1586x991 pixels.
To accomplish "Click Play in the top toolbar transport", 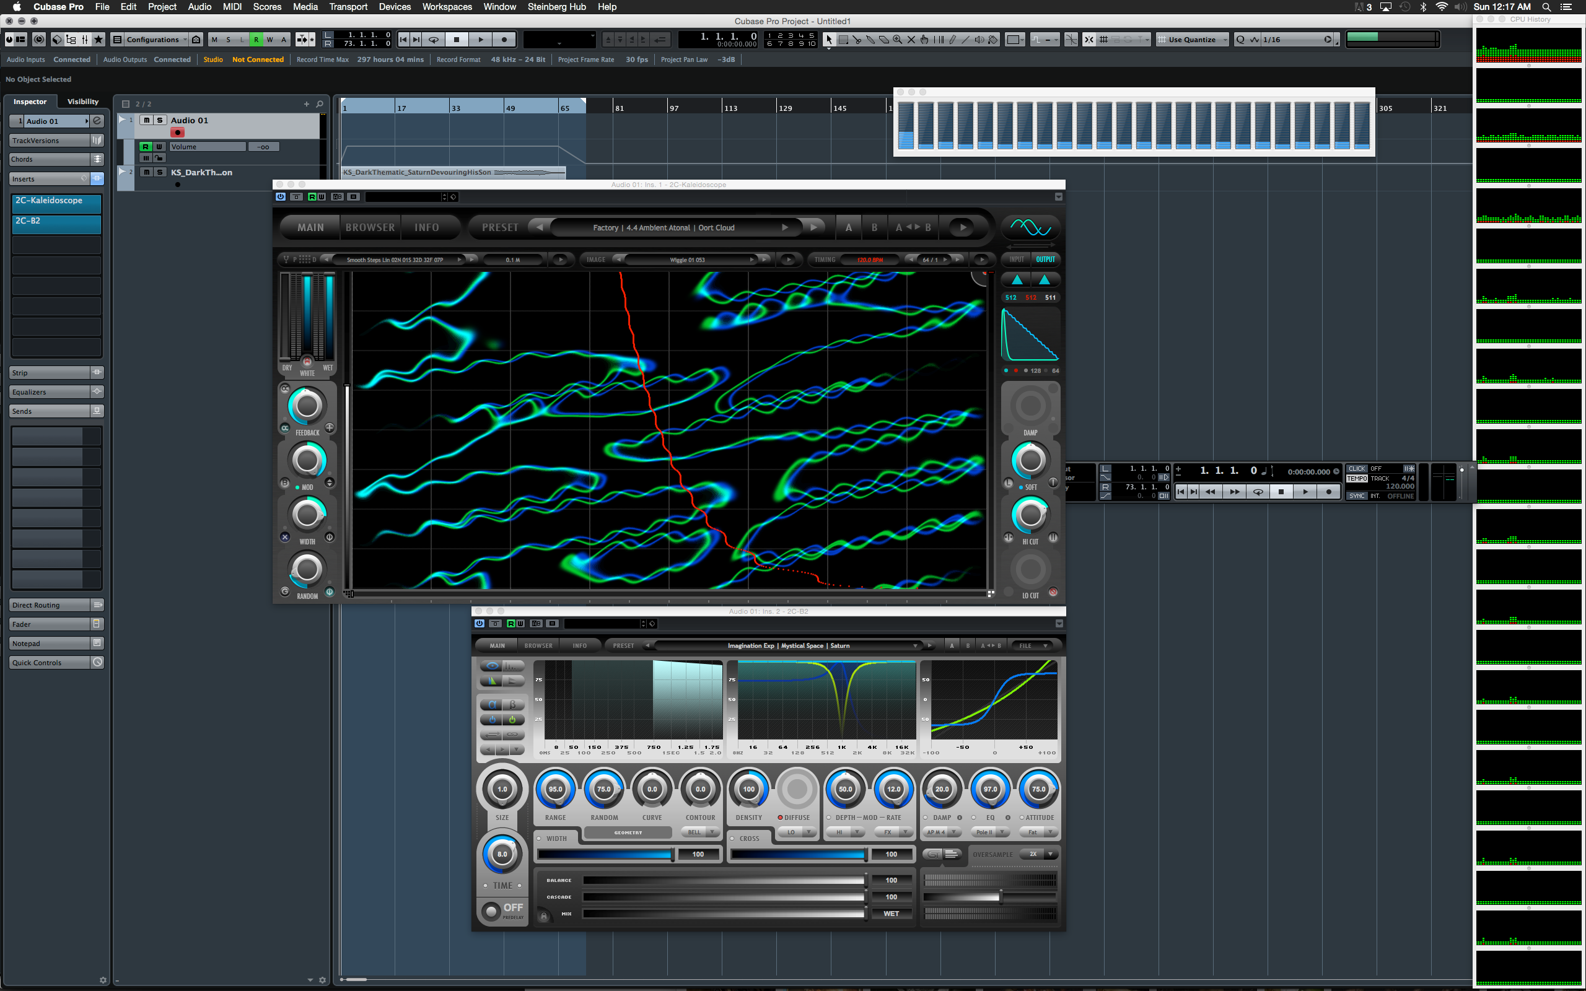I will click(480, 40).
